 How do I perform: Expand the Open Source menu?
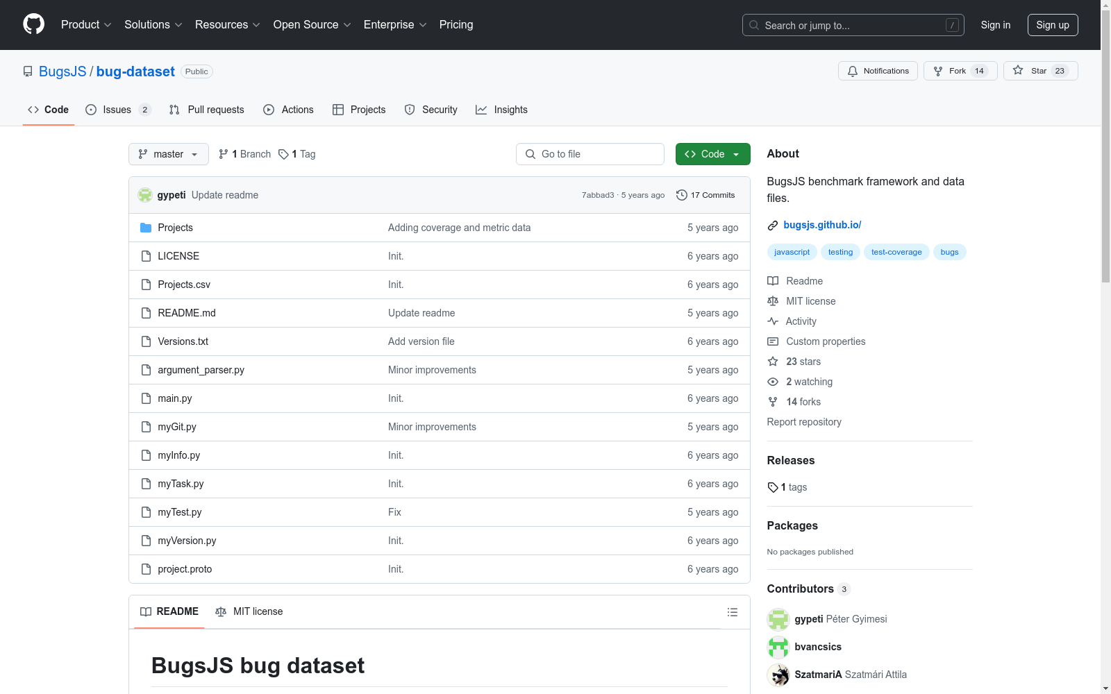[x=312, y=24]
